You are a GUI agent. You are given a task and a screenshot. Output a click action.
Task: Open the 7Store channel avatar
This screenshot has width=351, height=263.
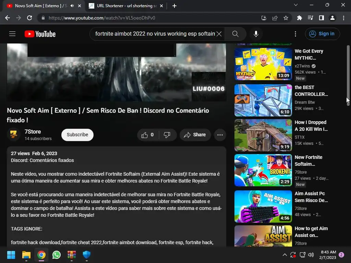(x=14, y=134)
